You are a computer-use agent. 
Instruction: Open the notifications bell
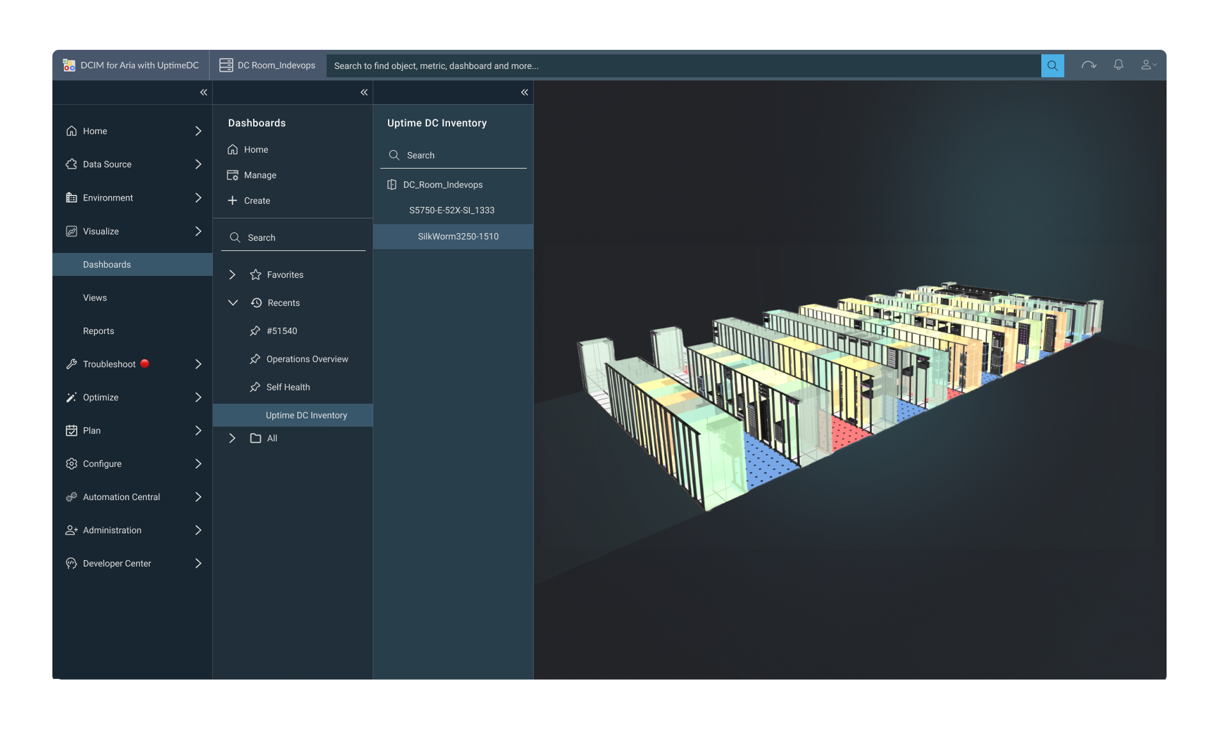click(1118, 65)
